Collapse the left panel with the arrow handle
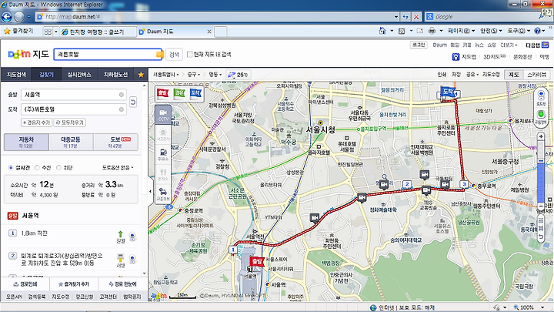554x312 pixels. [150, 191]
